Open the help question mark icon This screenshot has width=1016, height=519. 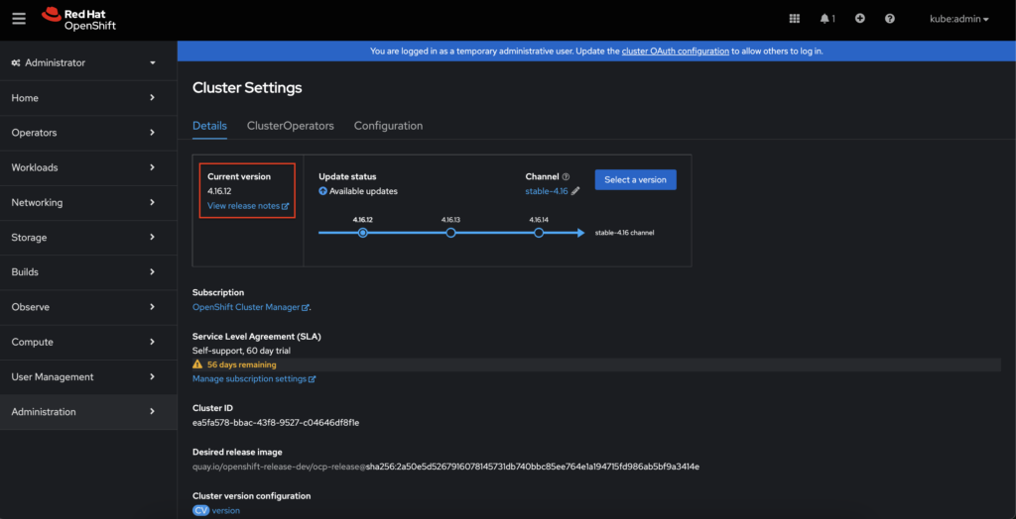click(x=890, y=19)
